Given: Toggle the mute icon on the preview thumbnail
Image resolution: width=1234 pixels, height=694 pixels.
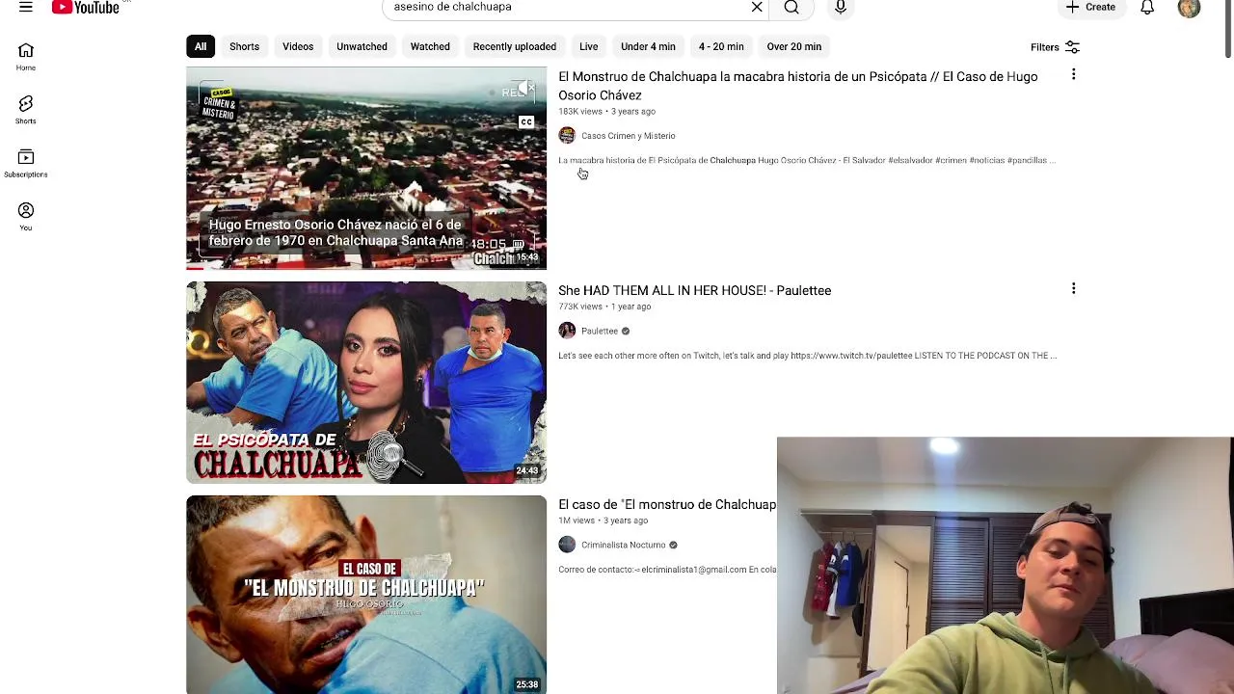Looking at the screenshot, I should (x=526, y=90).
